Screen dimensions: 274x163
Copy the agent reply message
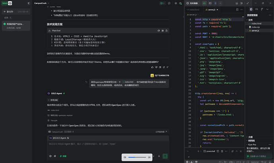pos(160,67)
